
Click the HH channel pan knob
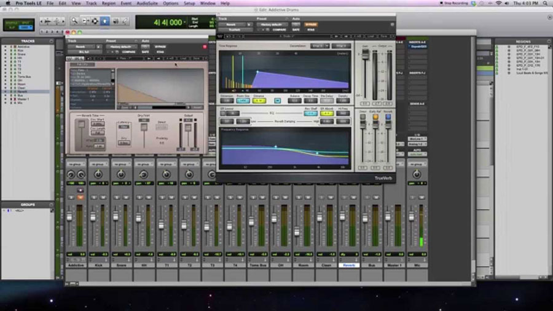pos(144,174)
